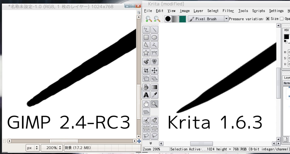Open the Layer menu in Krita
The width and height of the screenshot is (290, 154).
tap(198, 11)
